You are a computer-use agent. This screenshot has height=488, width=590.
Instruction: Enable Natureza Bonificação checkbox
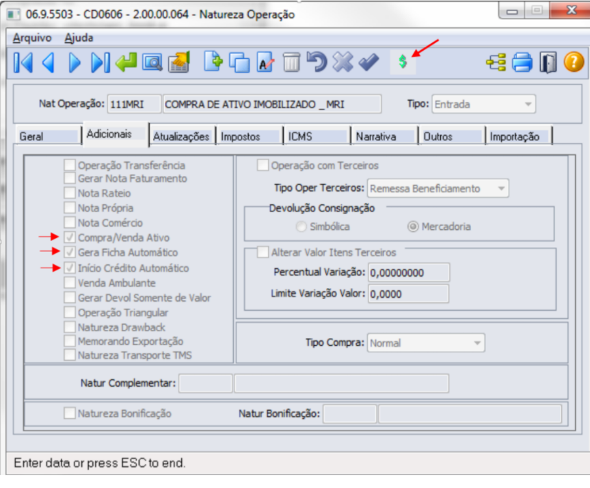[70, 413]
